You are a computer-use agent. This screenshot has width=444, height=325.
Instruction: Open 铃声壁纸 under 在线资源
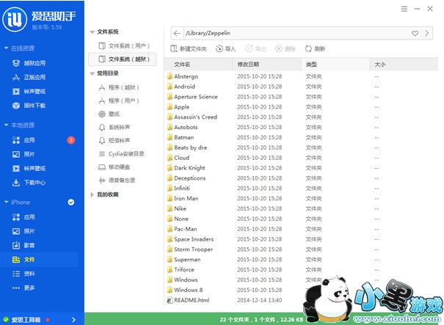coord(29,92)
